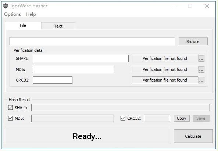Image resolution: width=218 pixels, height=151 pixels.
Task: Click the CRC32 hash result output field
Action: (157, 118)
